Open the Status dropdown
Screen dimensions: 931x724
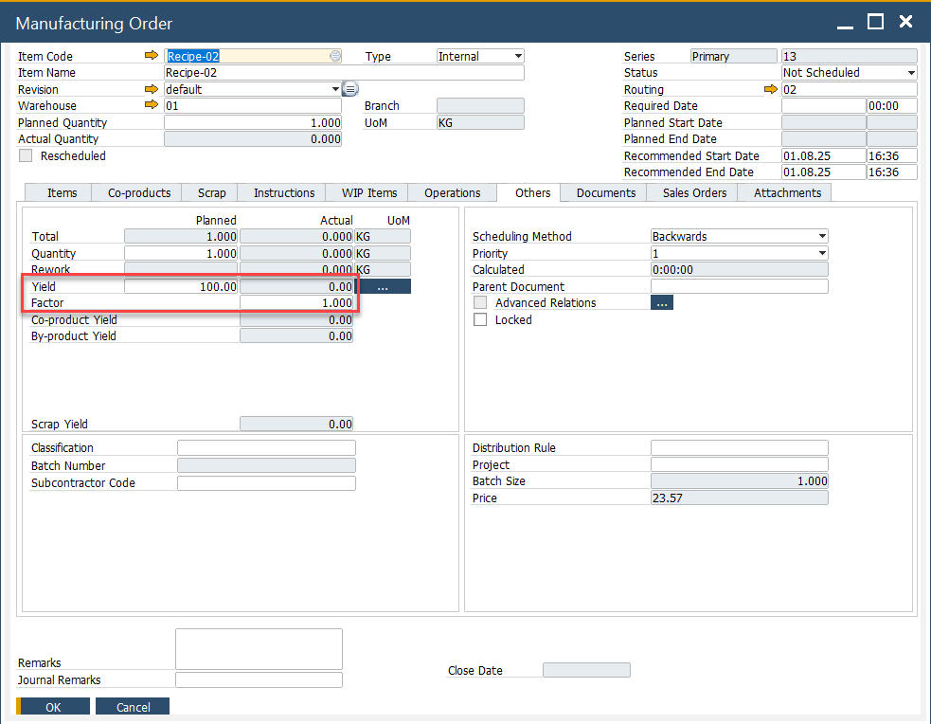click(x=910, y=73)
